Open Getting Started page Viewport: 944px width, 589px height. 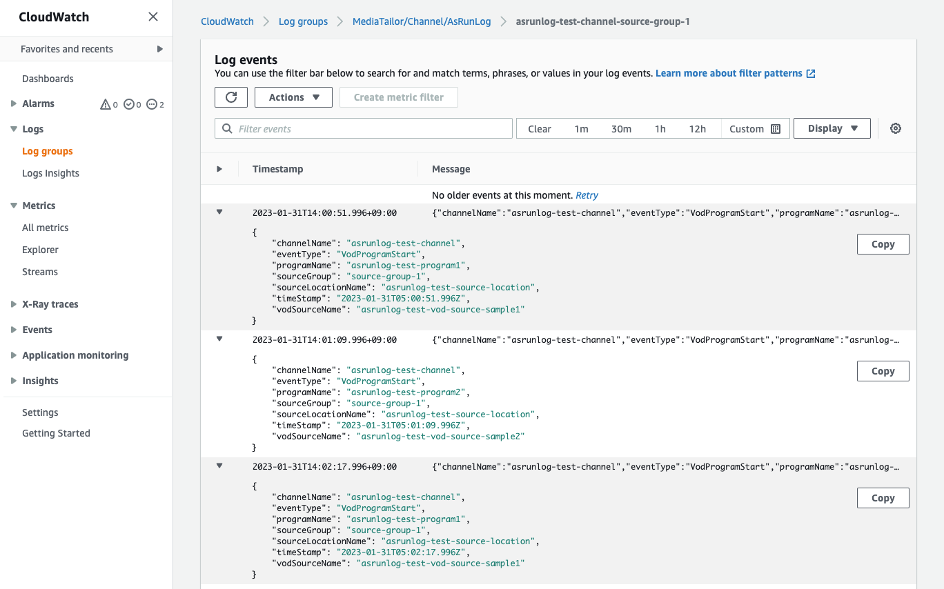click(56, 433)
